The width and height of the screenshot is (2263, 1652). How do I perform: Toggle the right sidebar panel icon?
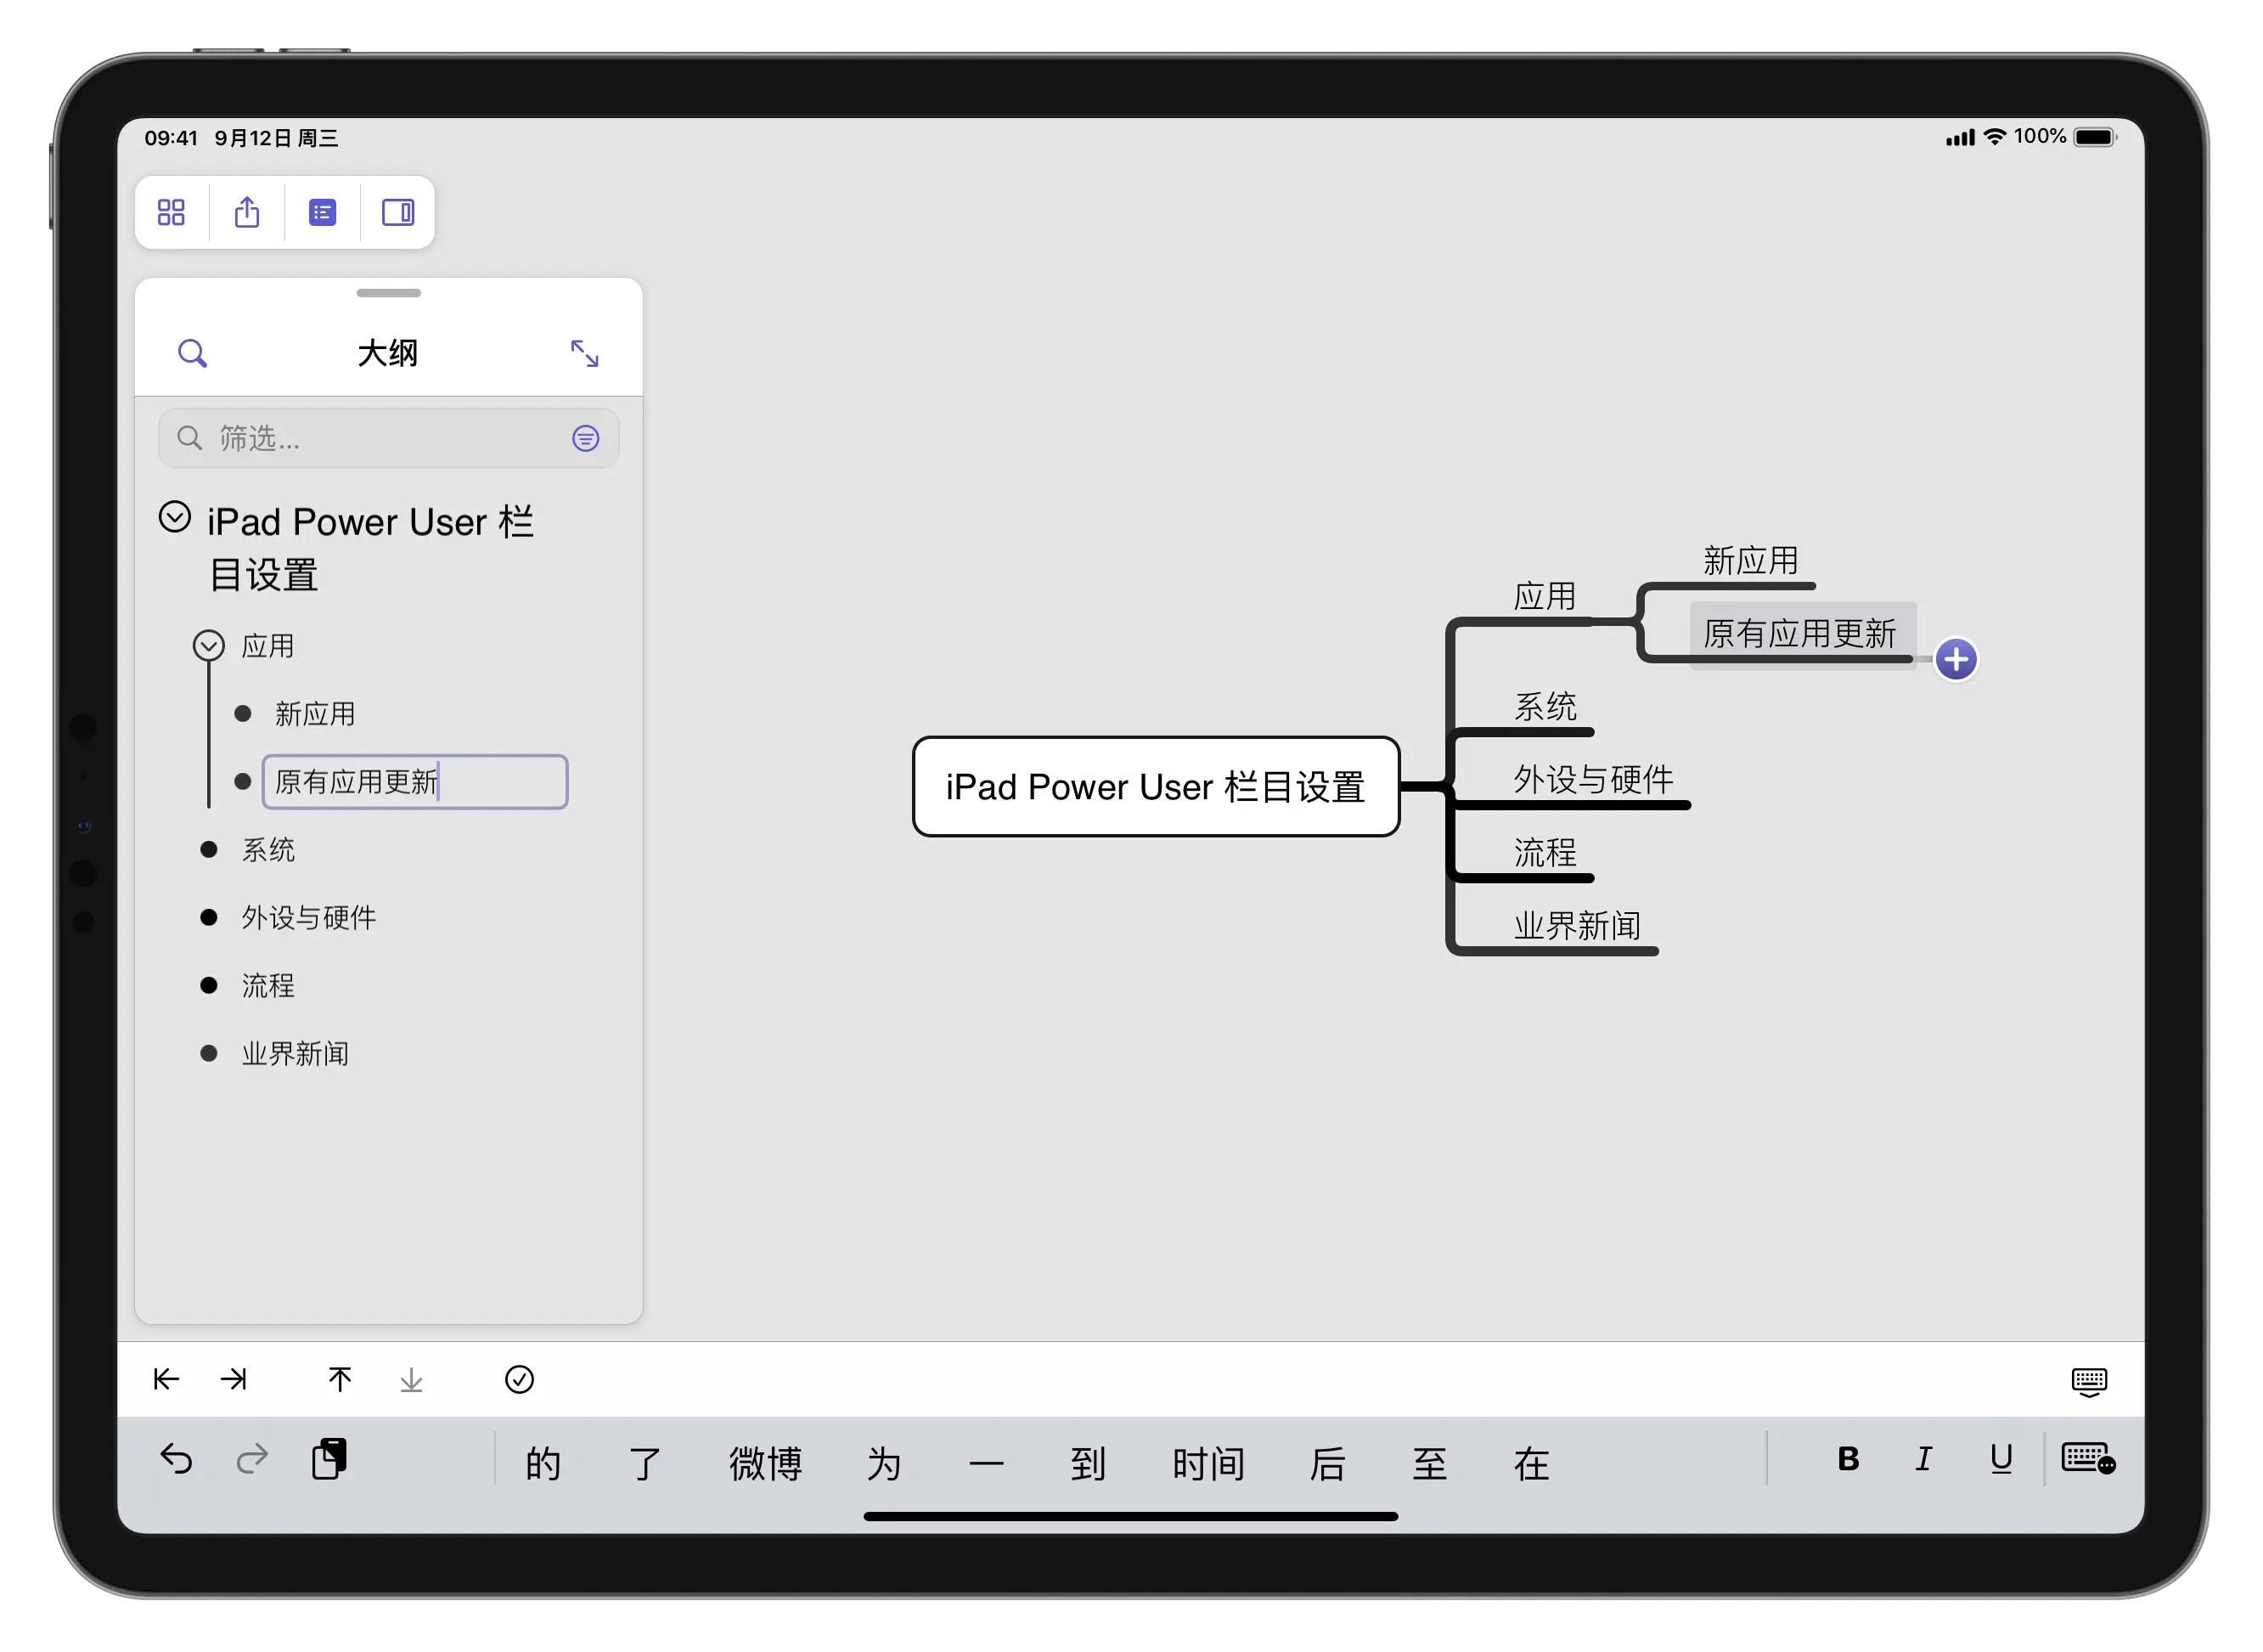click(x=397, y=212)
